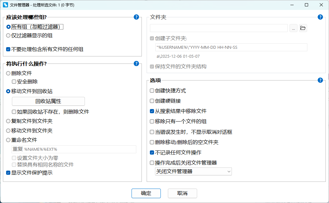Open help icon beside 文件夹 section
This screenshot has height=203, width=329.
320,17
